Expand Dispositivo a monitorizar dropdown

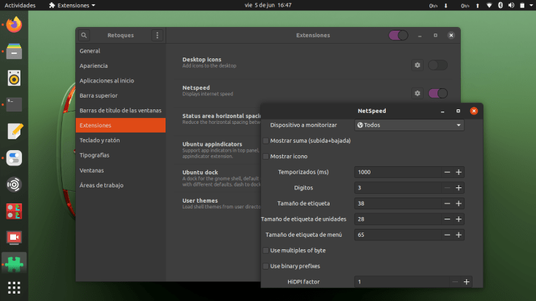click(409, 125)
